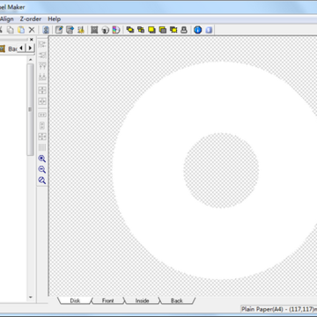Select the zoom out magnifier tool
Viewport: 317px width, 317px height.
[x=42, y=170]
